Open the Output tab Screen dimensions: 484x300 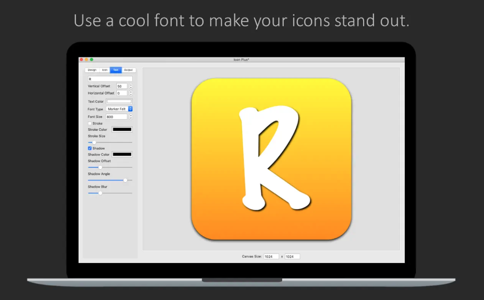[x=128, y=70]
